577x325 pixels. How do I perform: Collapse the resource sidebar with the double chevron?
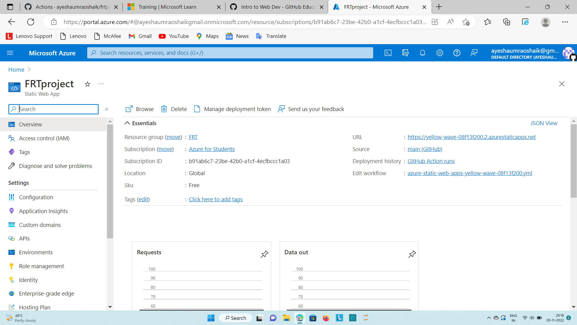(106, 109)
